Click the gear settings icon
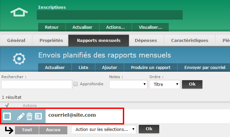Viewport: 230px width, 137px height. coord(19,59)
